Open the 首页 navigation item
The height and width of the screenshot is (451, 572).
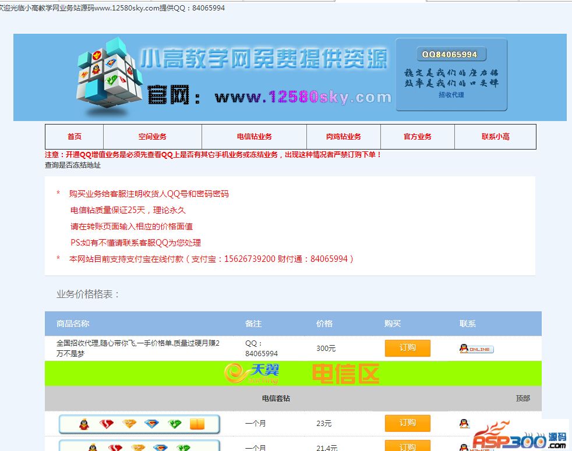point(75,137)
